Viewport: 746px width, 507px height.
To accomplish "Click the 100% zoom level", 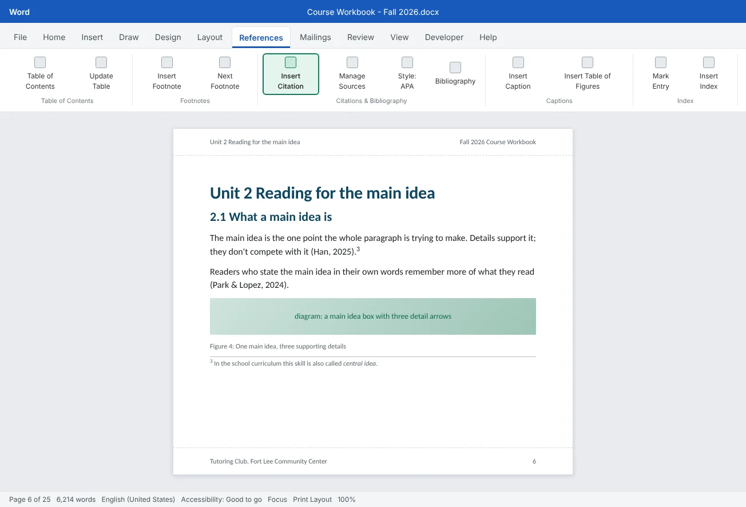I will coord(347,500).
